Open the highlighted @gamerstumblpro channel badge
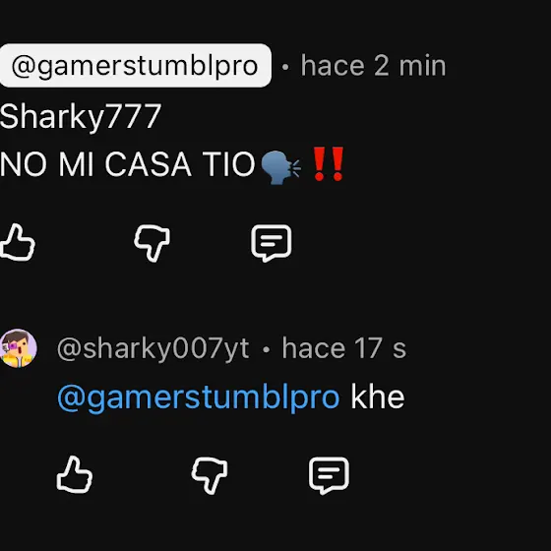The image size is (551, 551). click(136, 65)
